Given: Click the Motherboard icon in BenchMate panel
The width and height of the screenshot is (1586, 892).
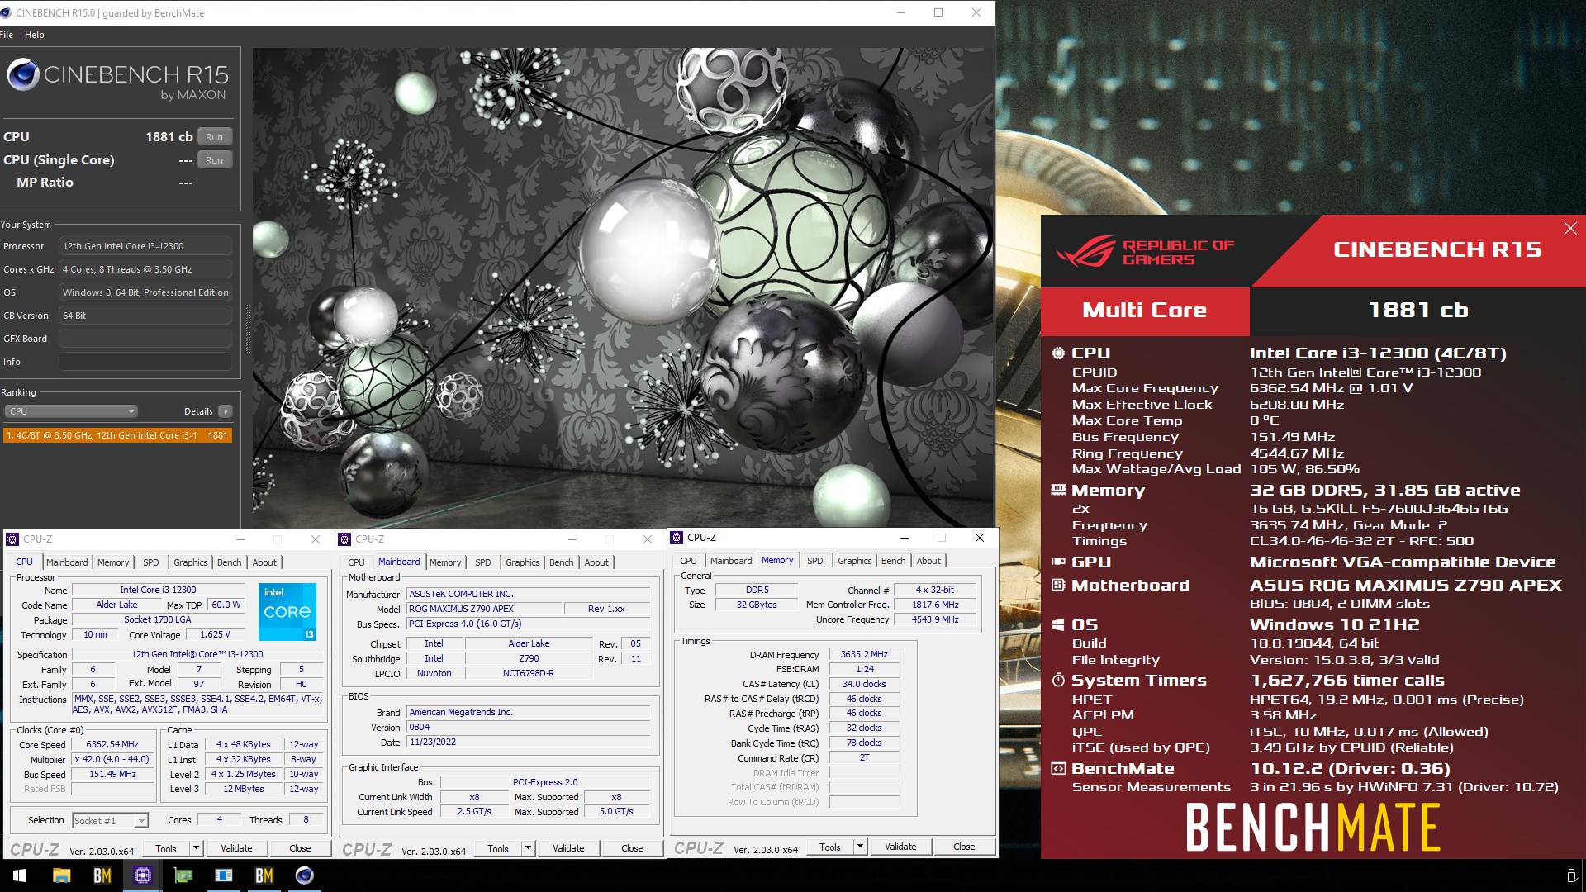Looking at the screenshot, I should coord(1058,585).
